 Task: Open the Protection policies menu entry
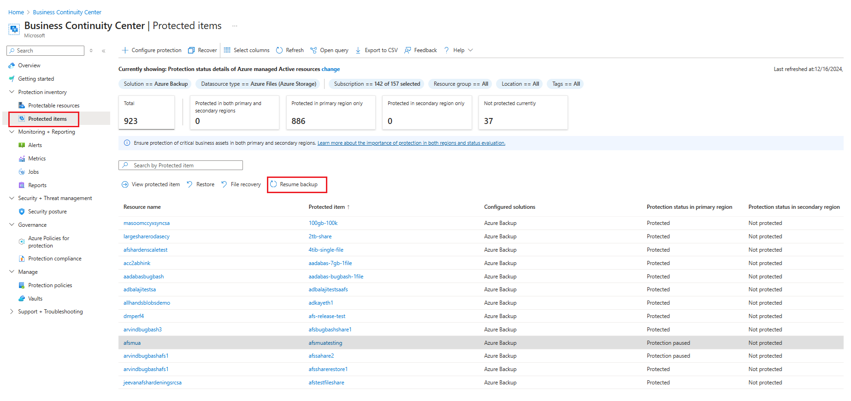[50, 285]
